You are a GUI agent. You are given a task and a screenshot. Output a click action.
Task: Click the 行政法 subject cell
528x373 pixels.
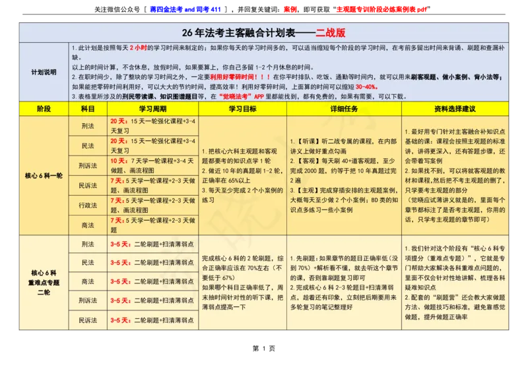click(88, 205)
